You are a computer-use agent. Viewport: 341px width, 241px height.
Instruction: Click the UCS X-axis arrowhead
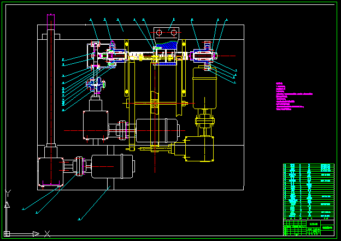pos(36,233)
